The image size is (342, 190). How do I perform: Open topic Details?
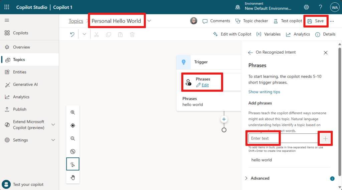(x=325, y=34)
